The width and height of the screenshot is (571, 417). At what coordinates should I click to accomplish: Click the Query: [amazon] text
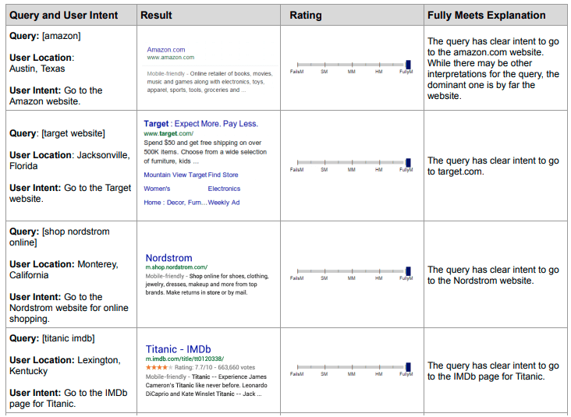[x=45, y=36]
